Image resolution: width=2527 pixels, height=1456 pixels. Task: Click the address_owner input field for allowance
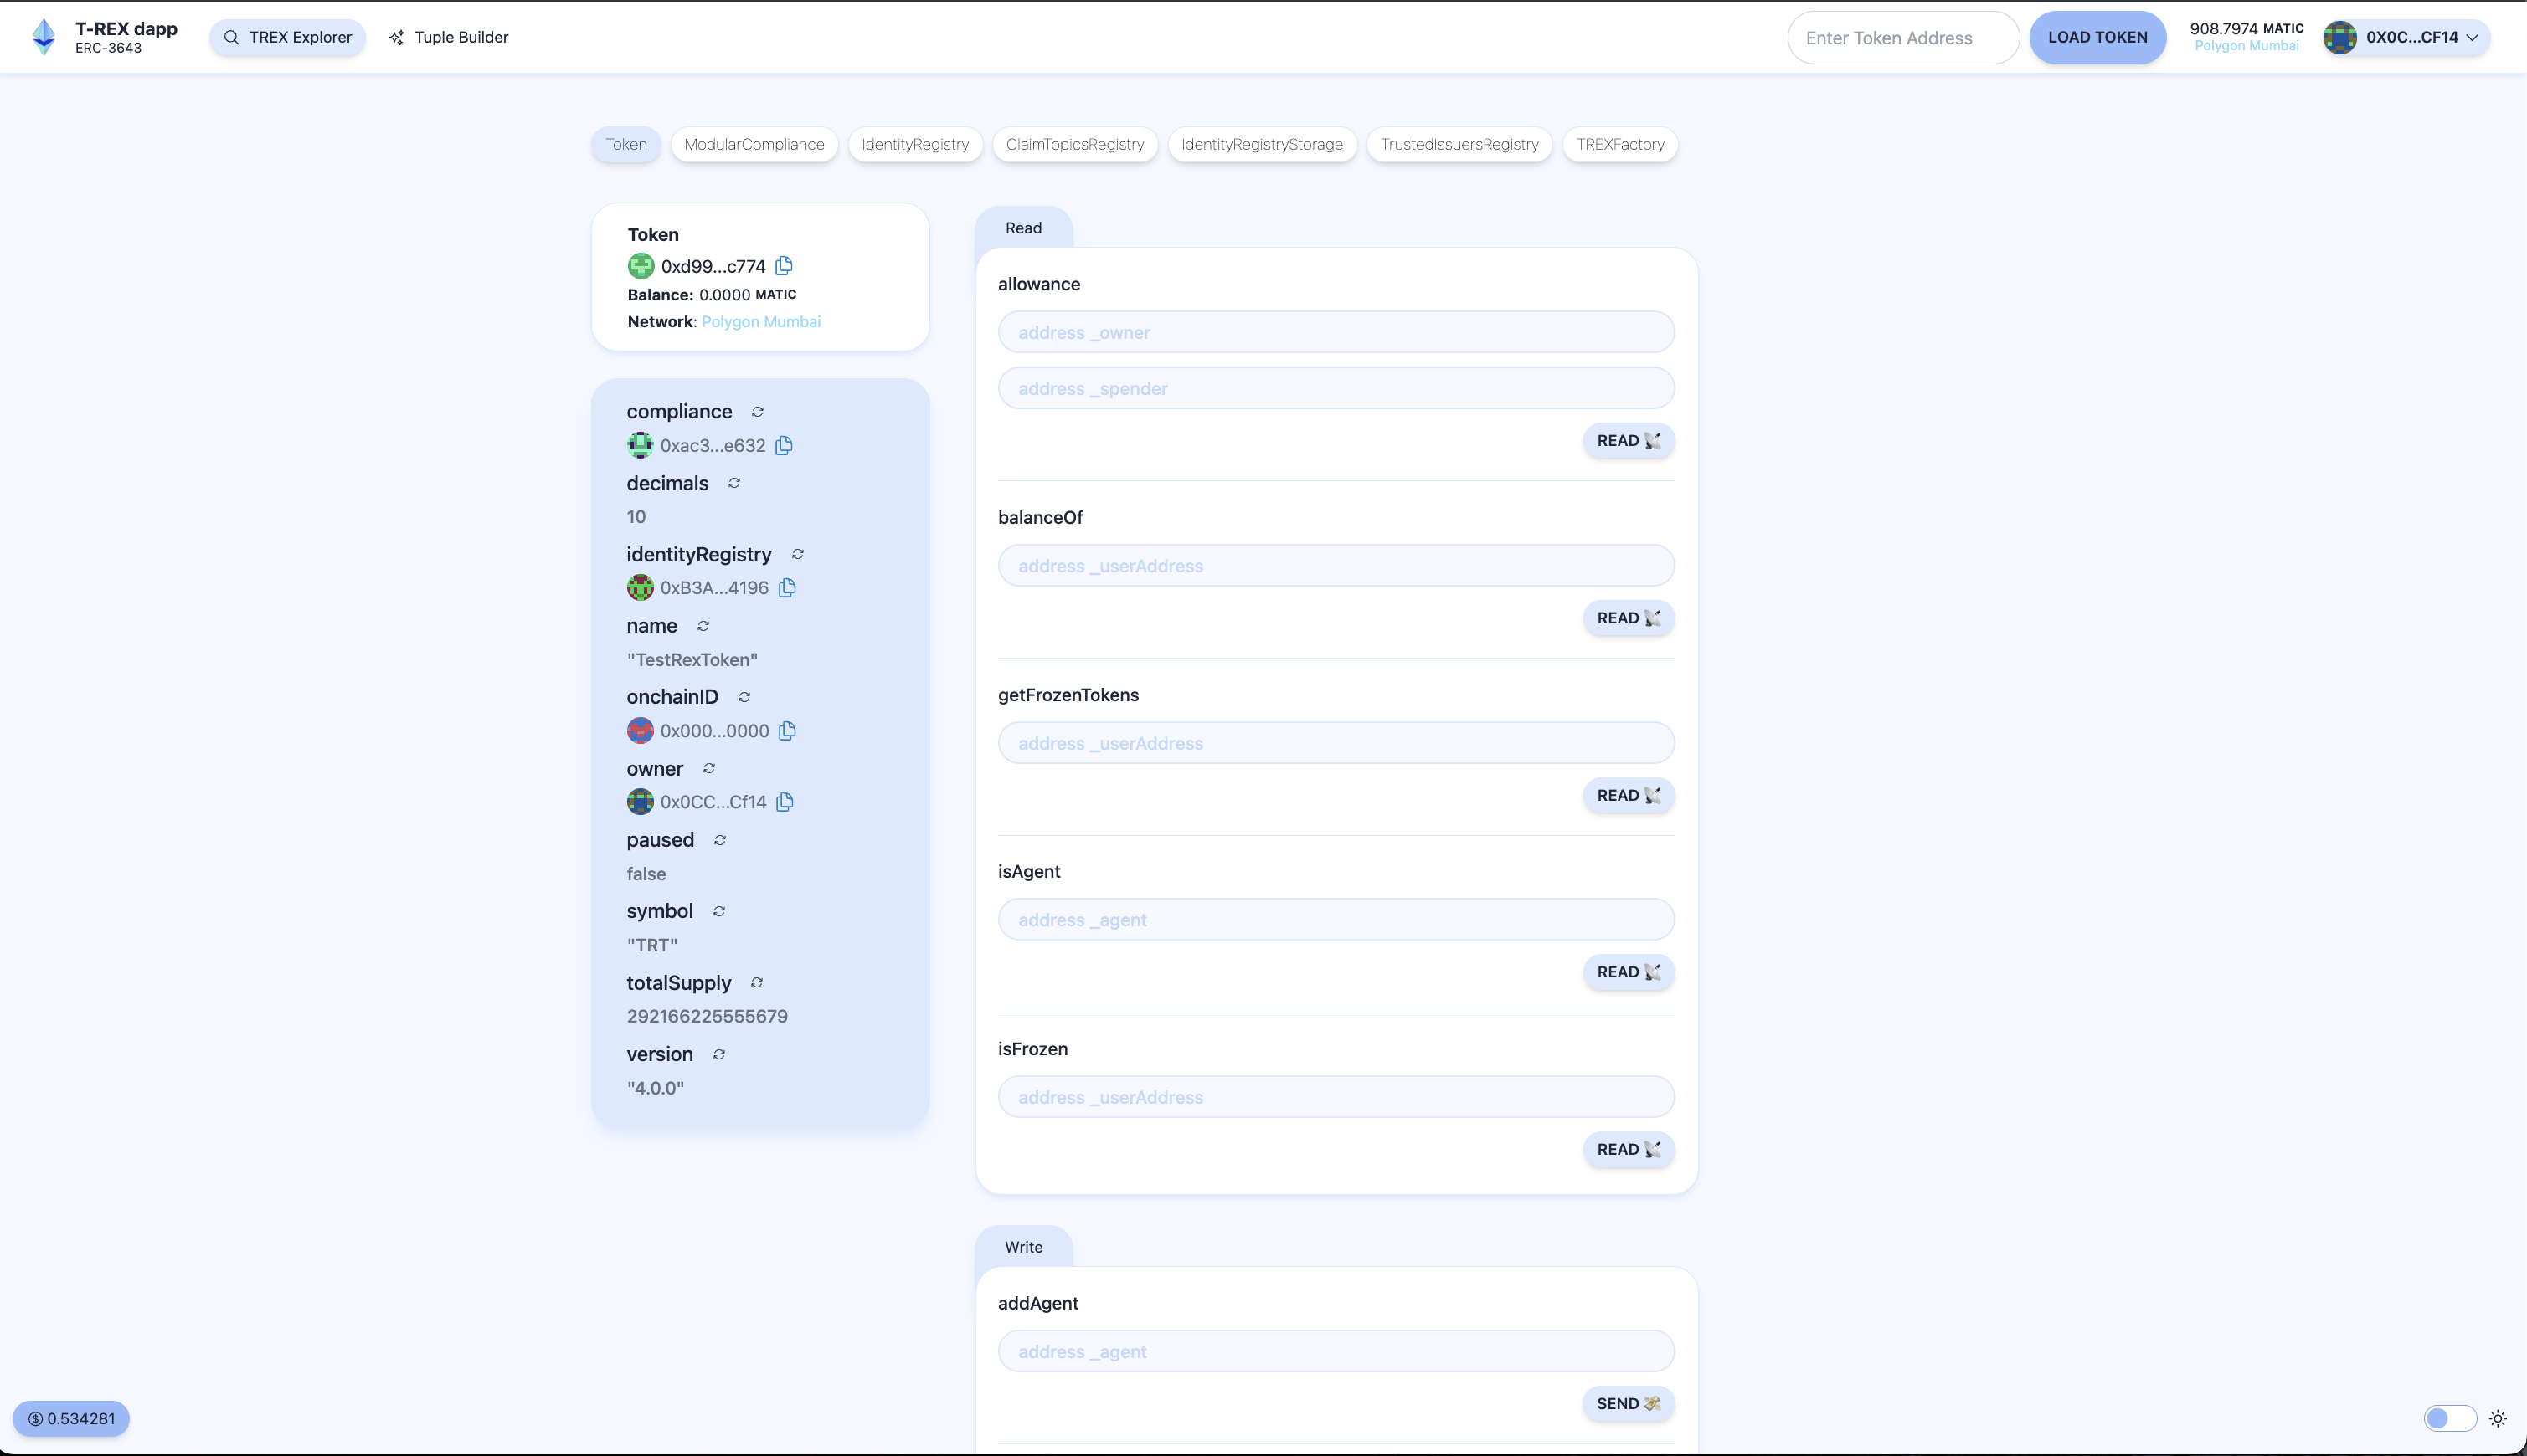pos(1336,331)
